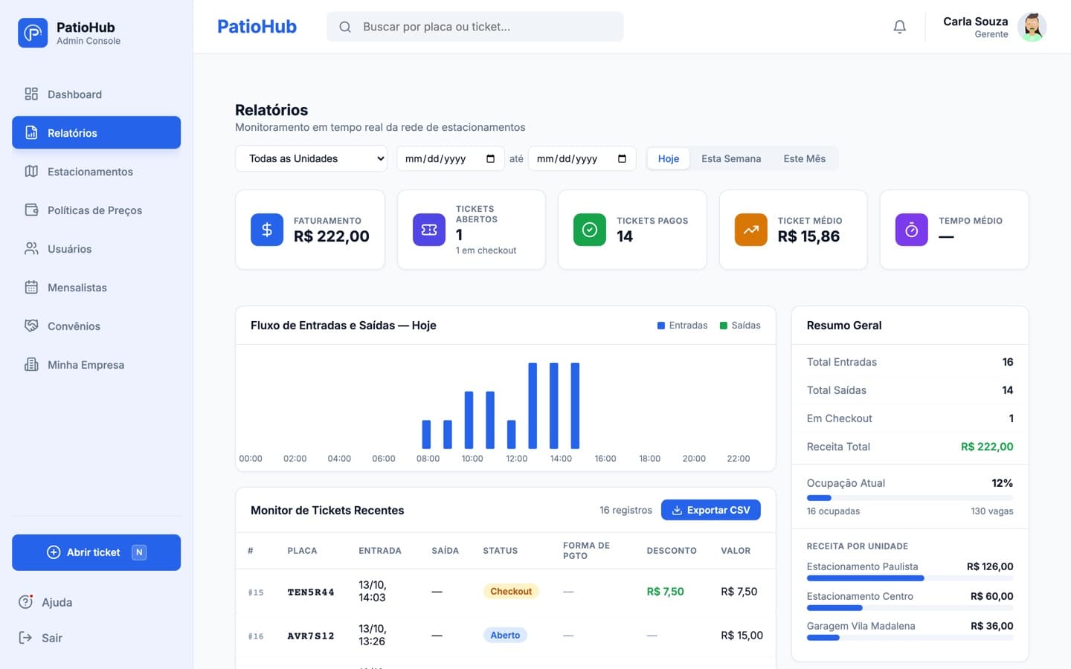Click the Sair link
1071x669 pixels.
pos(52,638)
